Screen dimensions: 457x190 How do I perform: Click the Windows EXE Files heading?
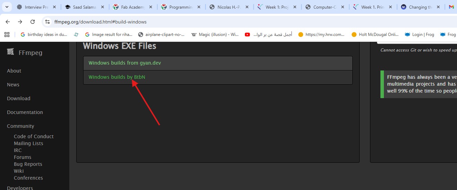[120, 46]
